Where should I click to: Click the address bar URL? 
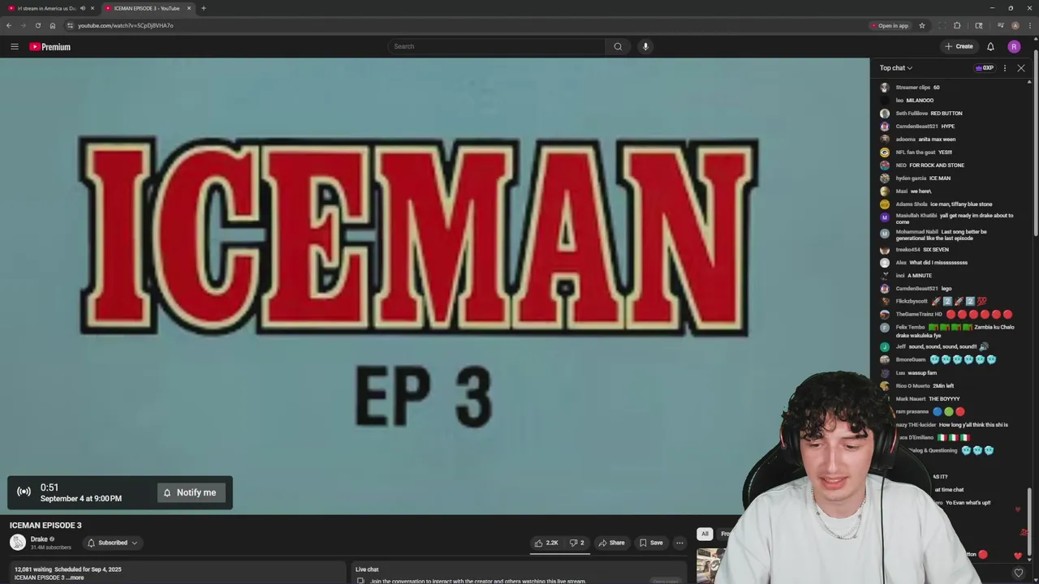(x=125, y=25)
